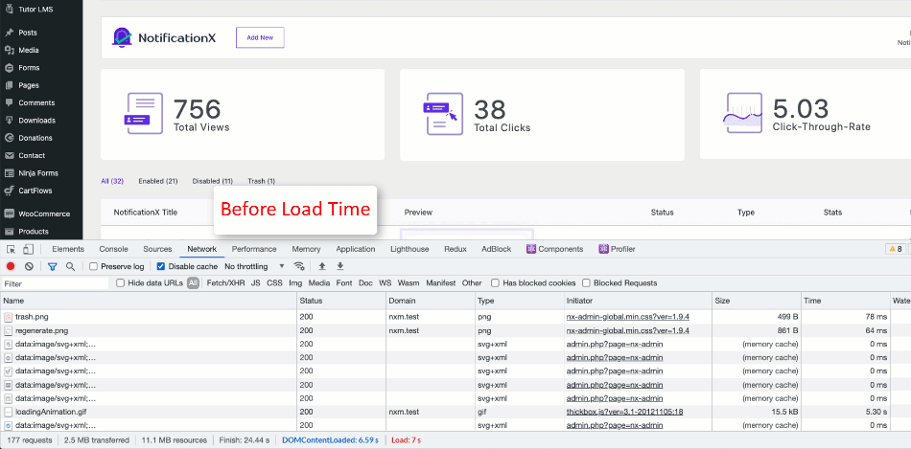
Task: Click the Tutor LMS sidebar icon
Action: click(x=9, y=10)
